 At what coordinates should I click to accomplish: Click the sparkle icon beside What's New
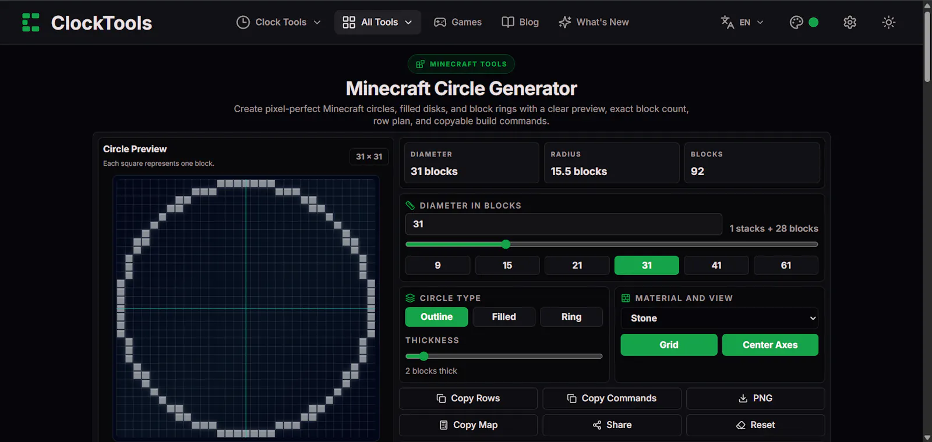564,22
